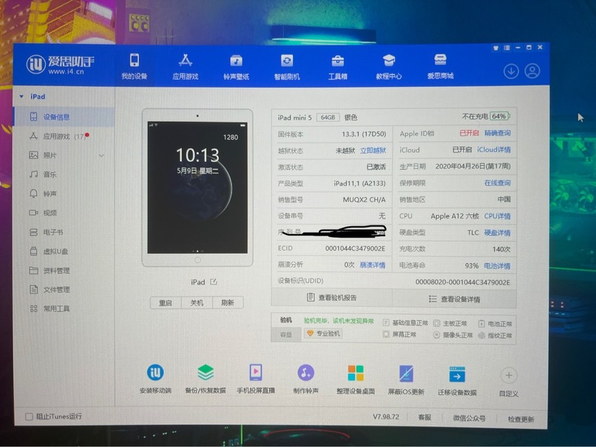Click the menu list icon in title bar
Screen dimensions: 596x447
pyautogui.click(x=507, y=48)
